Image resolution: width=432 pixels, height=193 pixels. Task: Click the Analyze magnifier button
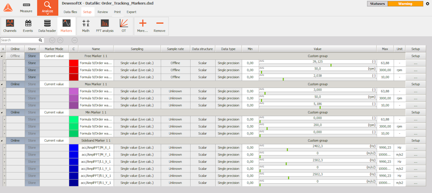(48, 8)
